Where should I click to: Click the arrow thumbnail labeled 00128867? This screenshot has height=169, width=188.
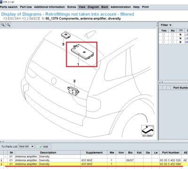(x=148, y=130)
